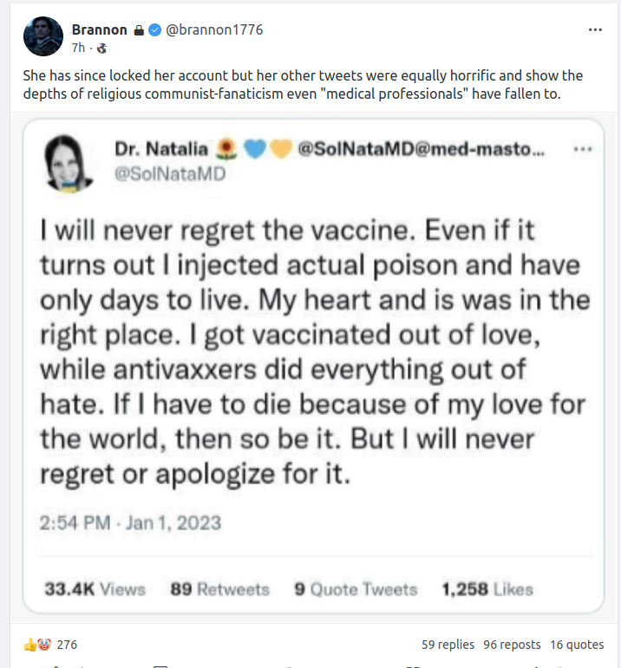The width and height of the screenshot is (621, 668).
Task: View the 59 replies
Action: coord(448,645)
